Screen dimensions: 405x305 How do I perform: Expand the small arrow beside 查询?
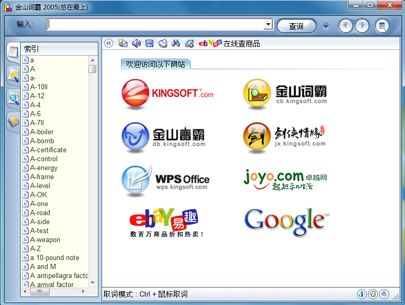pyautogui.click(x=326, y=26)
